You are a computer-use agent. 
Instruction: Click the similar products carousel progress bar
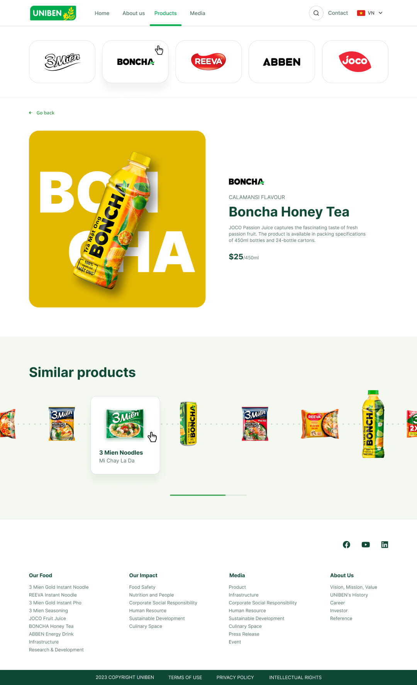(x=208, y=495)
